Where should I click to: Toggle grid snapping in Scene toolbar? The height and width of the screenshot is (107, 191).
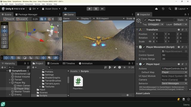coord(49,19)
